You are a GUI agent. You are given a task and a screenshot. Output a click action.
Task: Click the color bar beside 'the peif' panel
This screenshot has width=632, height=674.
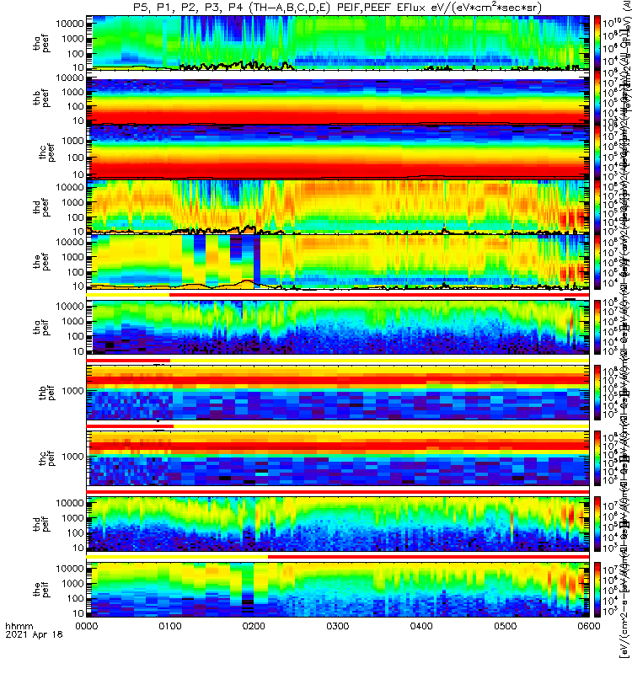click(x=597, y=590)
